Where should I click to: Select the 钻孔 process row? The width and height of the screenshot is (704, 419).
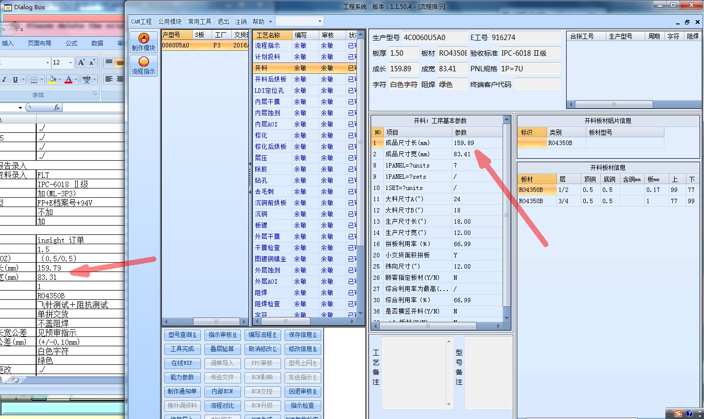point(305,180)
